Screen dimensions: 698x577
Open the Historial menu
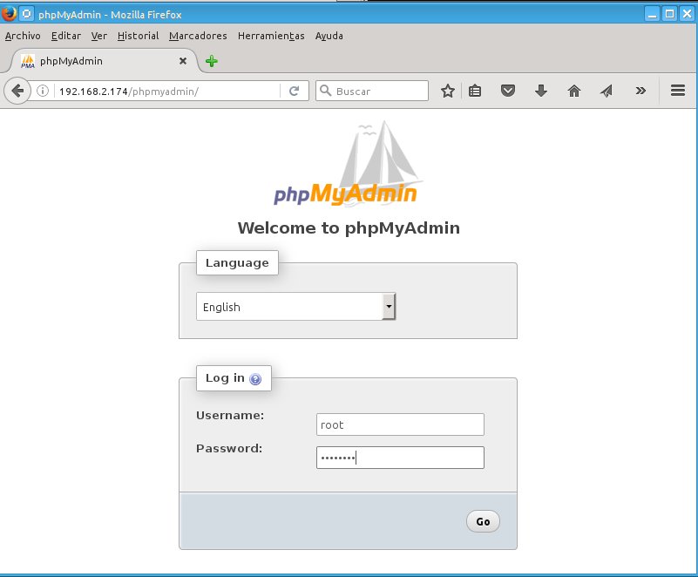pos(138,36)
